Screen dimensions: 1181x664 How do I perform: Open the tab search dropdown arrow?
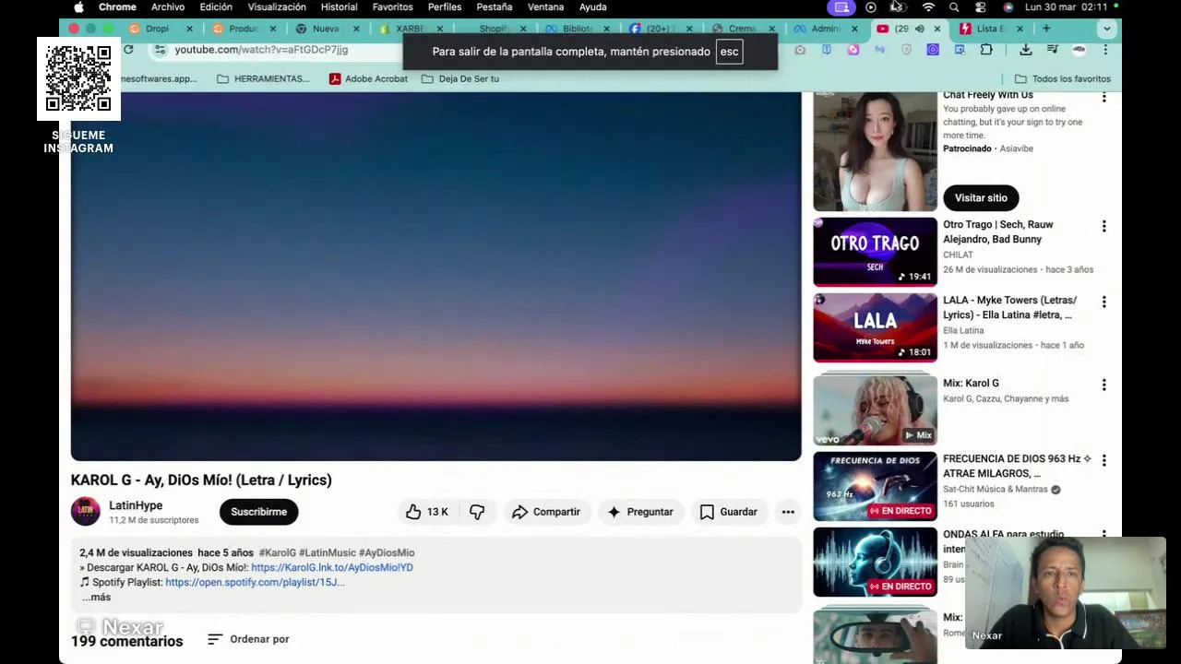pyautogui.click(x=1106, y=29)
